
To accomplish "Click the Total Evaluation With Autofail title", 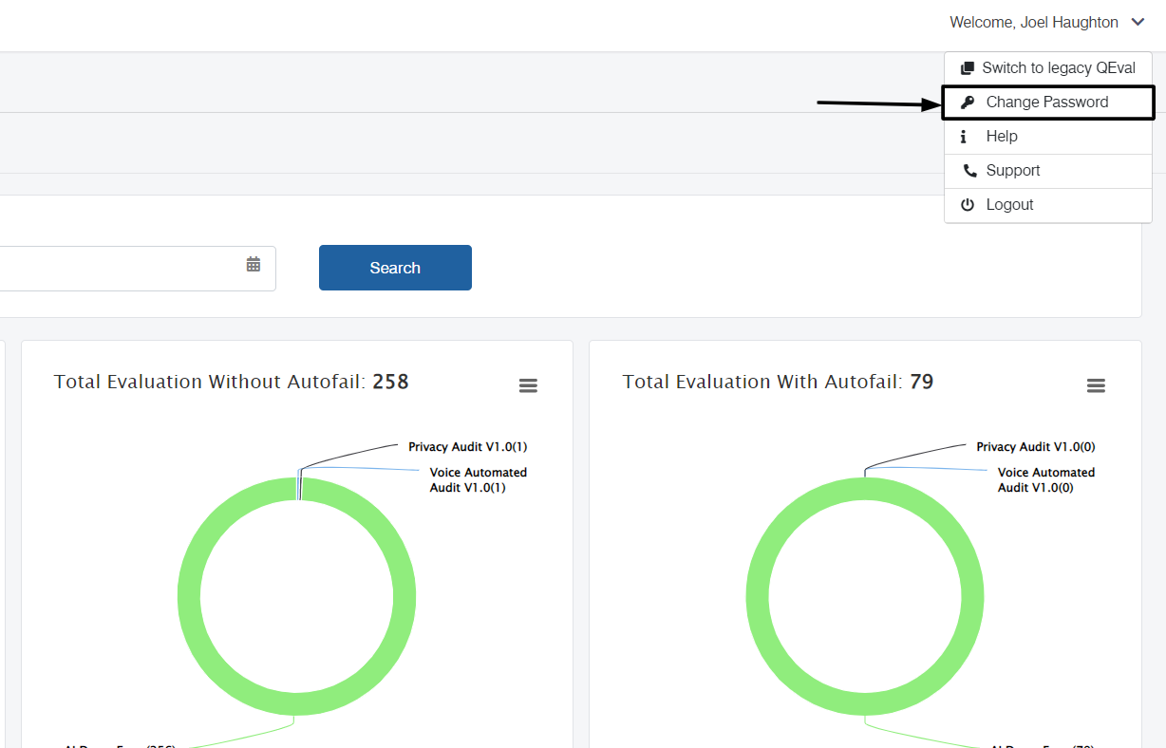I will pos(778,382).
